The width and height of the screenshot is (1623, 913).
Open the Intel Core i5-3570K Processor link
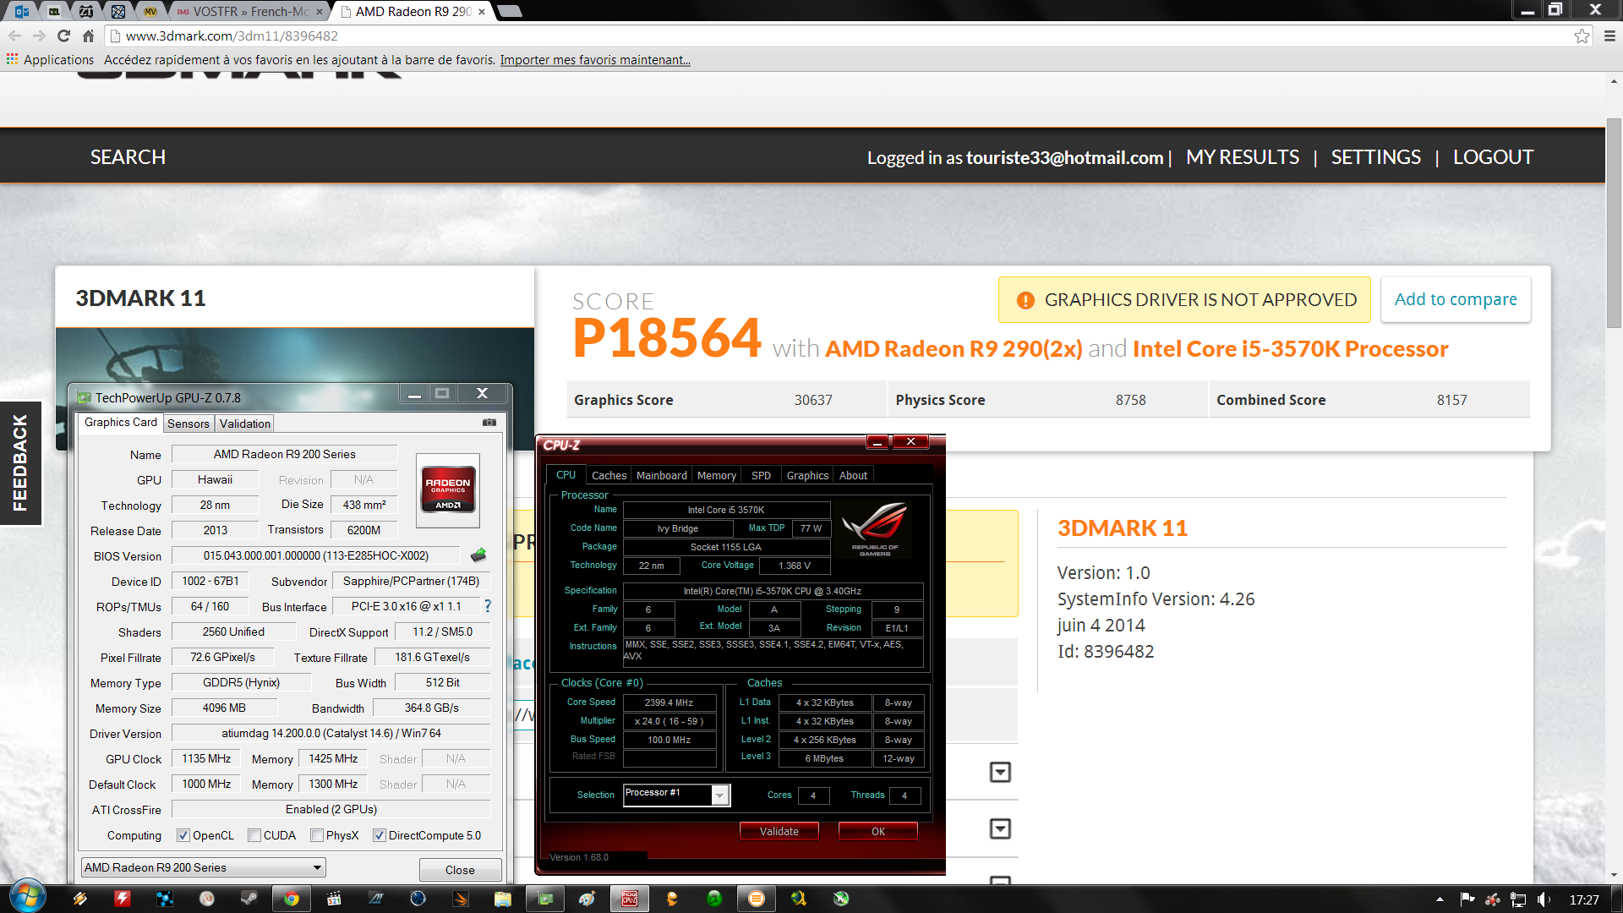click(x=1290, y=349)
